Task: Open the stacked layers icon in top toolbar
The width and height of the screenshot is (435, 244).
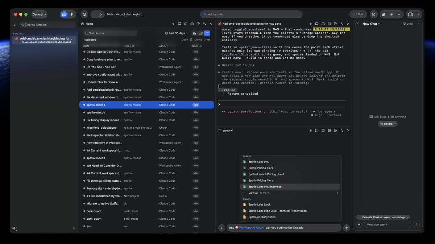Action: (x=384, y=15)
